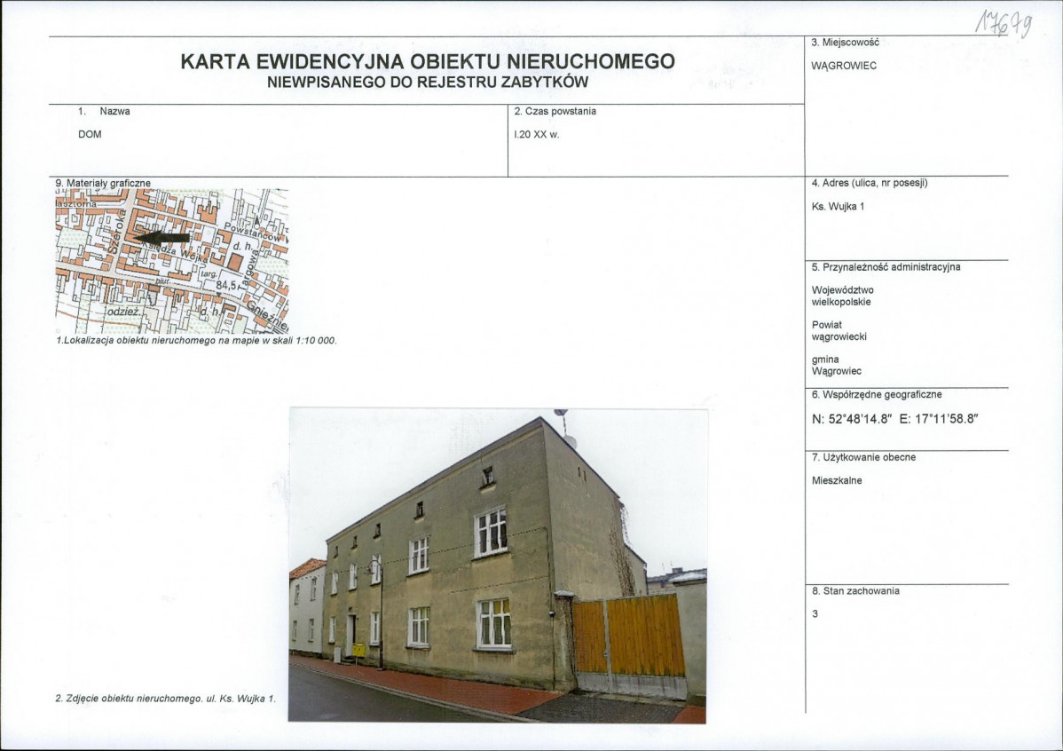Click the '1. Nazwa' field label

pos(105,111)
